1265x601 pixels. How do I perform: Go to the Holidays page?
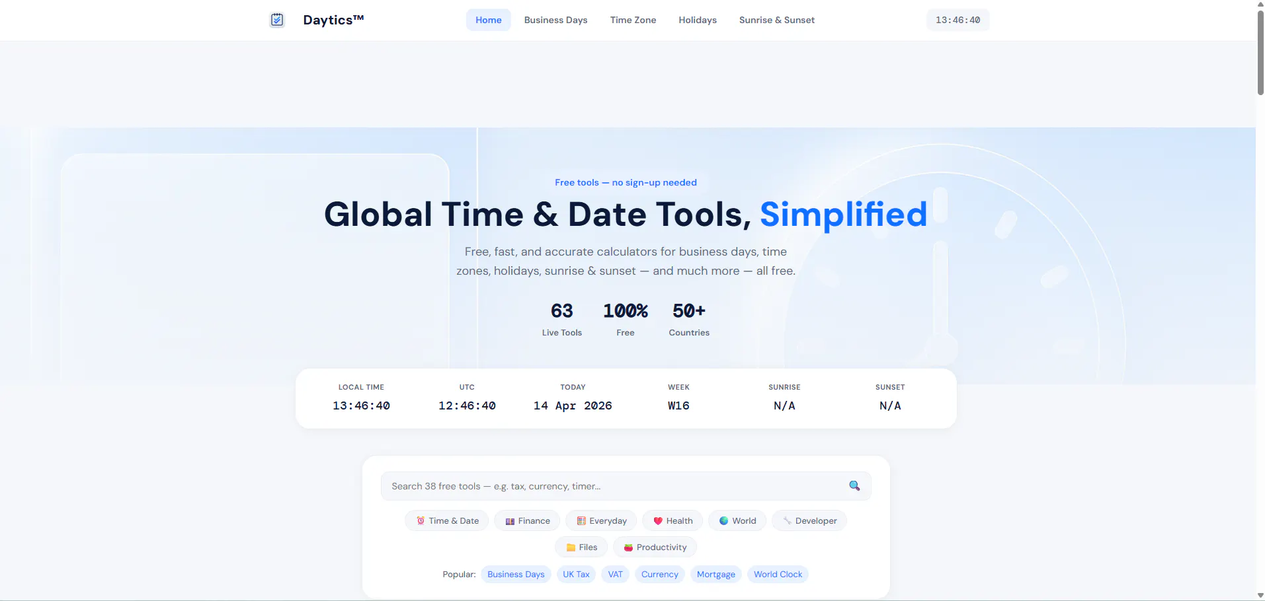[x=697, y=20]
